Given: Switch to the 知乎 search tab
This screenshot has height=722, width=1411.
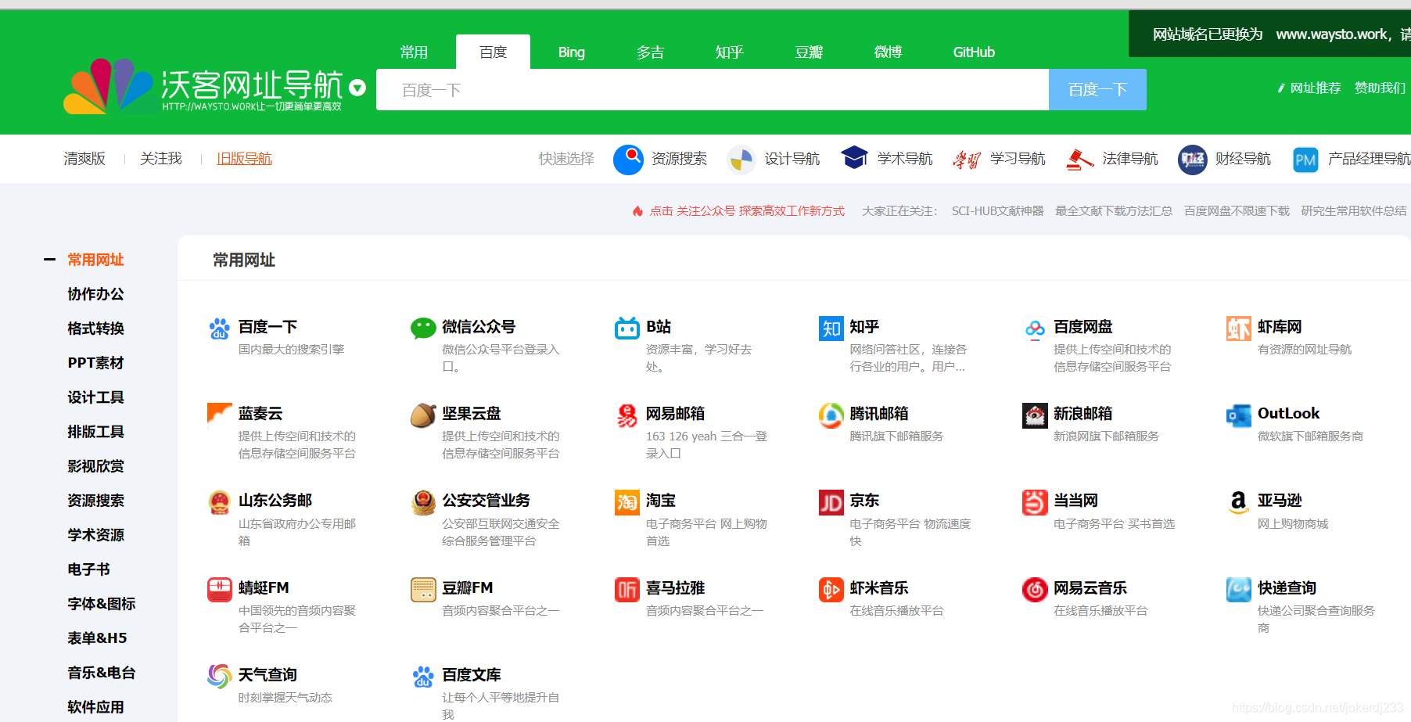Looking at the screenshot, I should coord(729,52).
